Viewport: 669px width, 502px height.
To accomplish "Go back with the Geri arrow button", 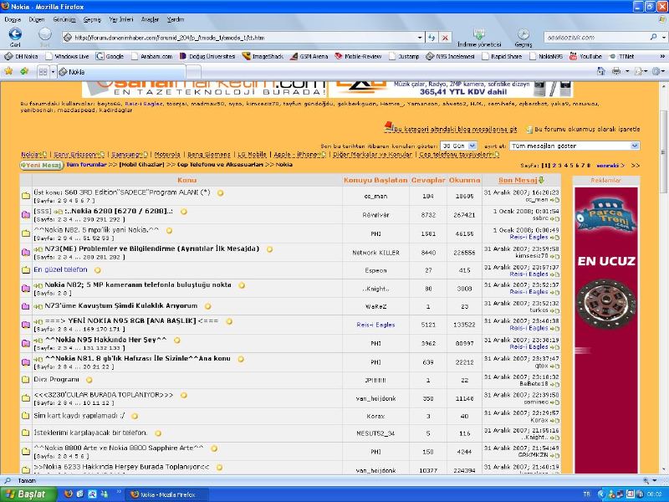I will pos(15,34).
